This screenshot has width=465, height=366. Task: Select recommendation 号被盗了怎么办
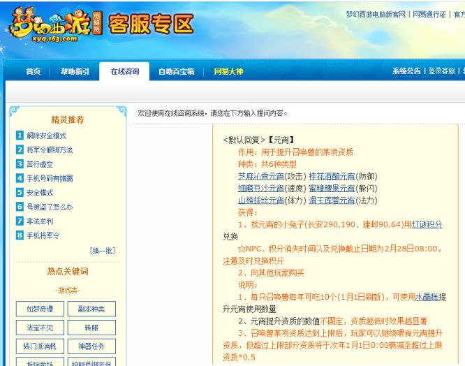click(x=50, y=207)
